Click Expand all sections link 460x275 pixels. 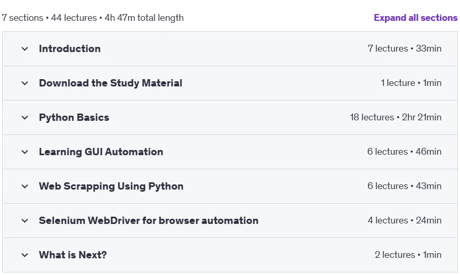(415, 18)
